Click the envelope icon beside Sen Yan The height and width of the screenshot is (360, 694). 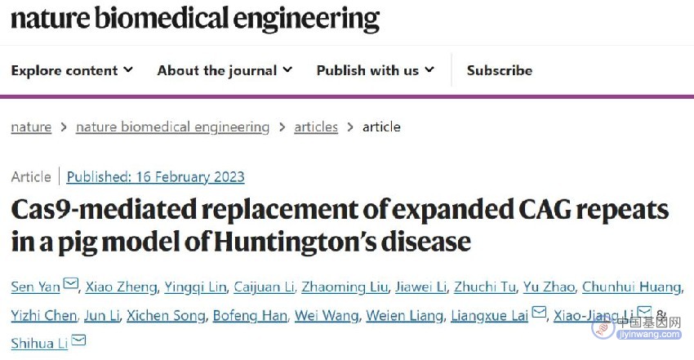pyautogui.click(x=71, y=283)
